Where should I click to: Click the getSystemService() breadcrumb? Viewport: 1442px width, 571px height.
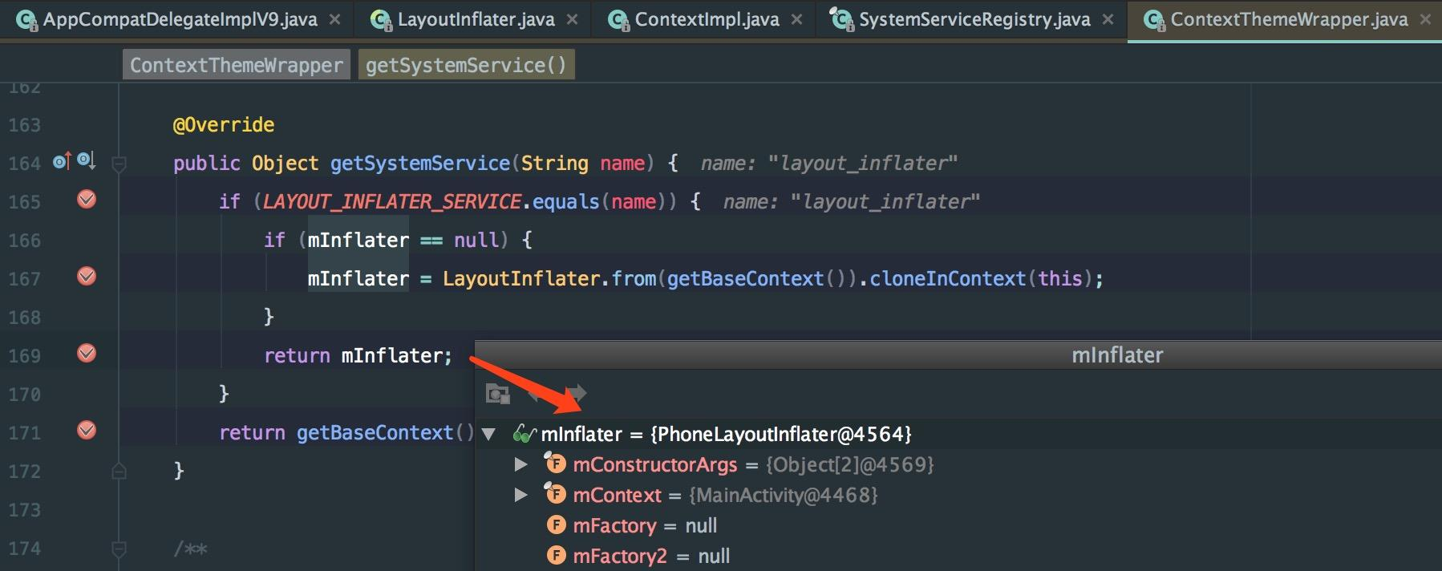pyautogui.click(x=466, y=65)
